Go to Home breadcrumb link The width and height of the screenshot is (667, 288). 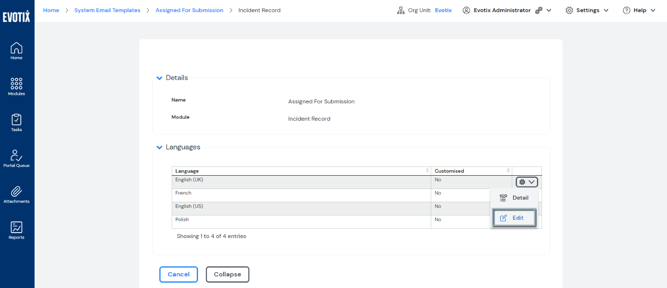tap(51, 10)
